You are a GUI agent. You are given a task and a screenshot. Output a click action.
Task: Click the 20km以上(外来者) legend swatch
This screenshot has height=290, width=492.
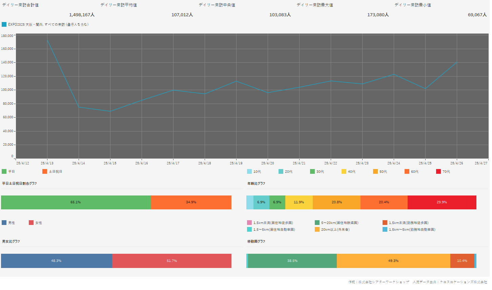pos(317,229)
